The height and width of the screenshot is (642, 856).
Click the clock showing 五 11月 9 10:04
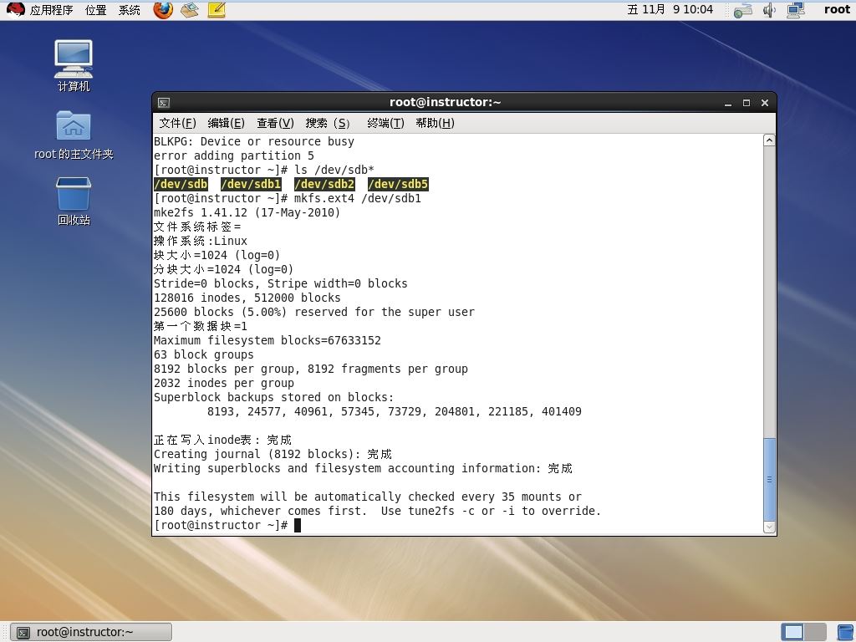click(670, 9)
